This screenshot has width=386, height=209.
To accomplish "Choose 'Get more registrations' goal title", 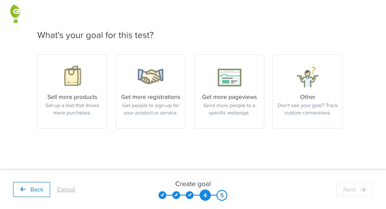I will click(151, 97).
